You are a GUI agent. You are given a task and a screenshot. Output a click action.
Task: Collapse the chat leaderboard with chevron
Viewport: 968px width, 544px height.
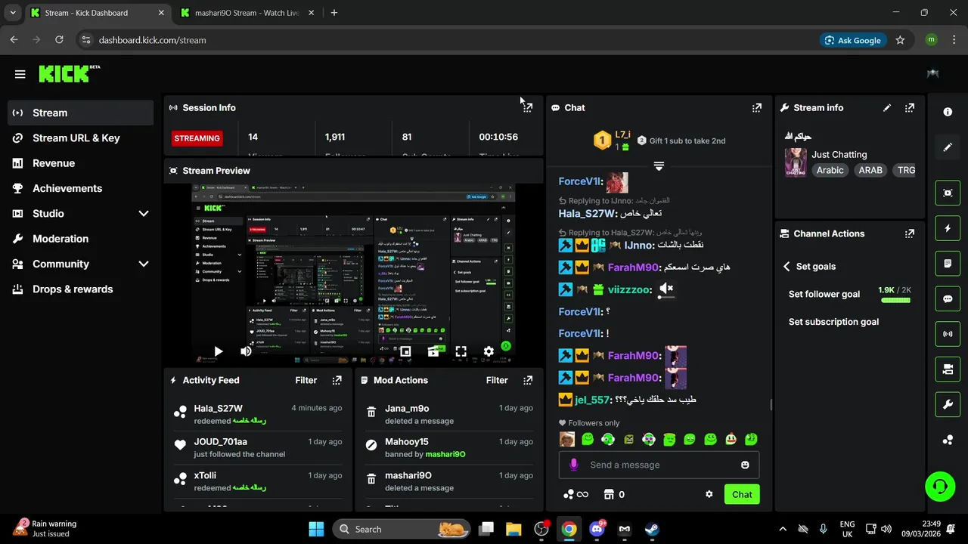(x=659, y=166)
